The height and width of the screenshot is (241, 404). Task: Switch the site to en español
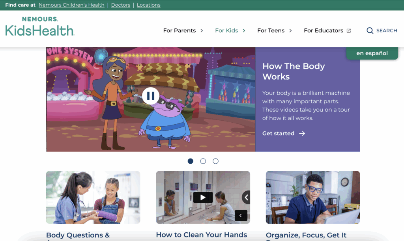coord(371,53)
